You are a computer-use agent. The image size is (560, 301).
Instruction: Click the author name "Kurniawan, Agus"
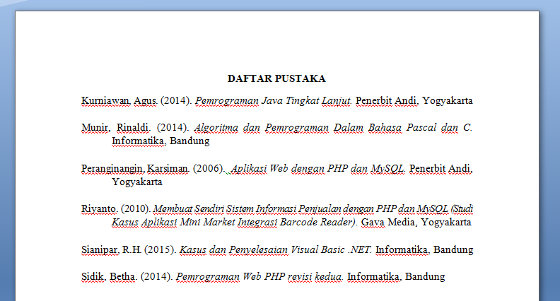pos(119,101)
